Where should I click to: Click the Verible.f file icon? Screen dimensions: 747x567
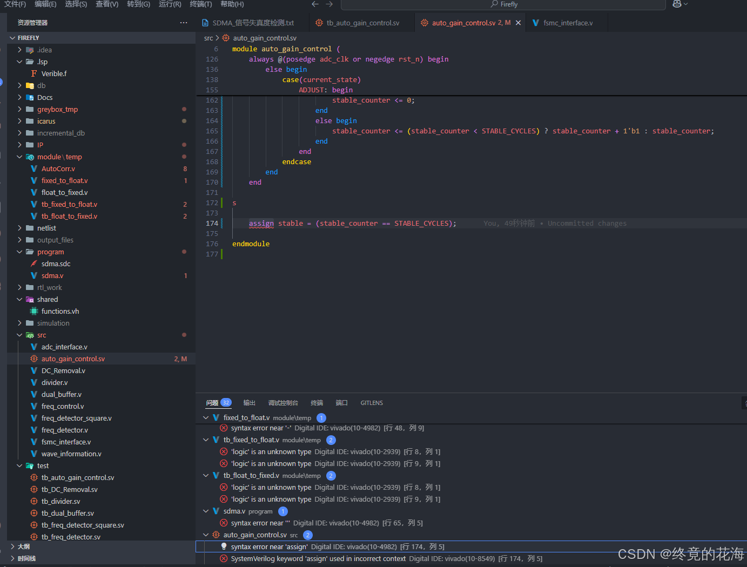(34, 73)
